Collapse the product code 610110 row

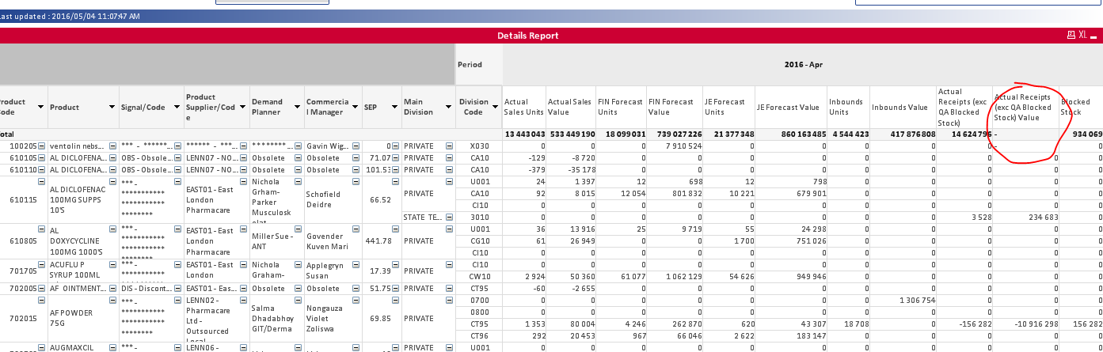coord(41,169)
